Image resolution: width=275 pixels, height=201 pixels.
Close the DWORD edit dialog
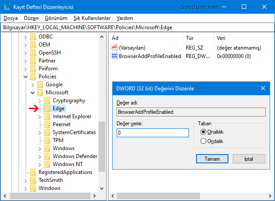tap(263, 88)
